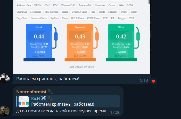The height and width of the screenshot is (119, 181).
Task: Click the green Slow gas pump
Action: (122, 42)
